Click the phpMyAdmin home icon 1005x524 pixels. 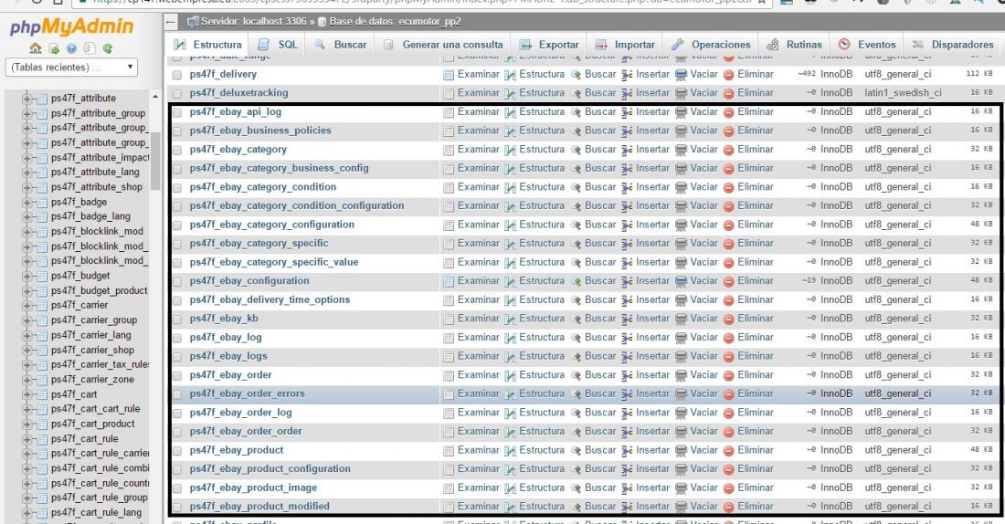pyautogui.click(x=36, y=48)
